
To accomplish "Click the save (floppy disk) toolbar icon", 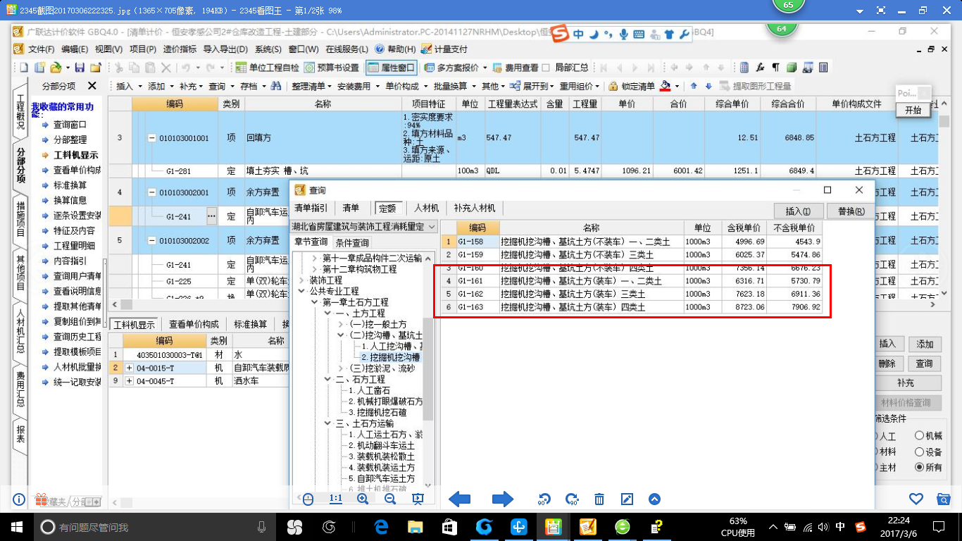I will pyautogui.click(x=80, y=68).
